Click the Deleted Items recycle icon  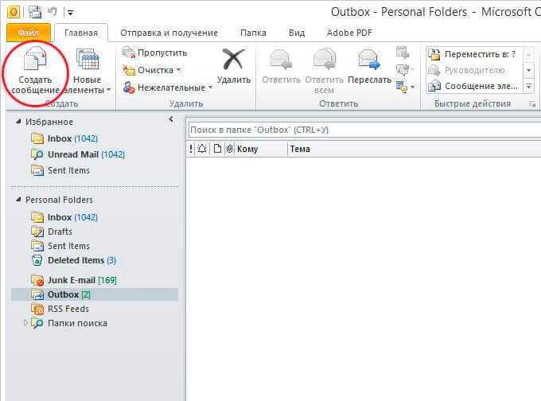37,260
